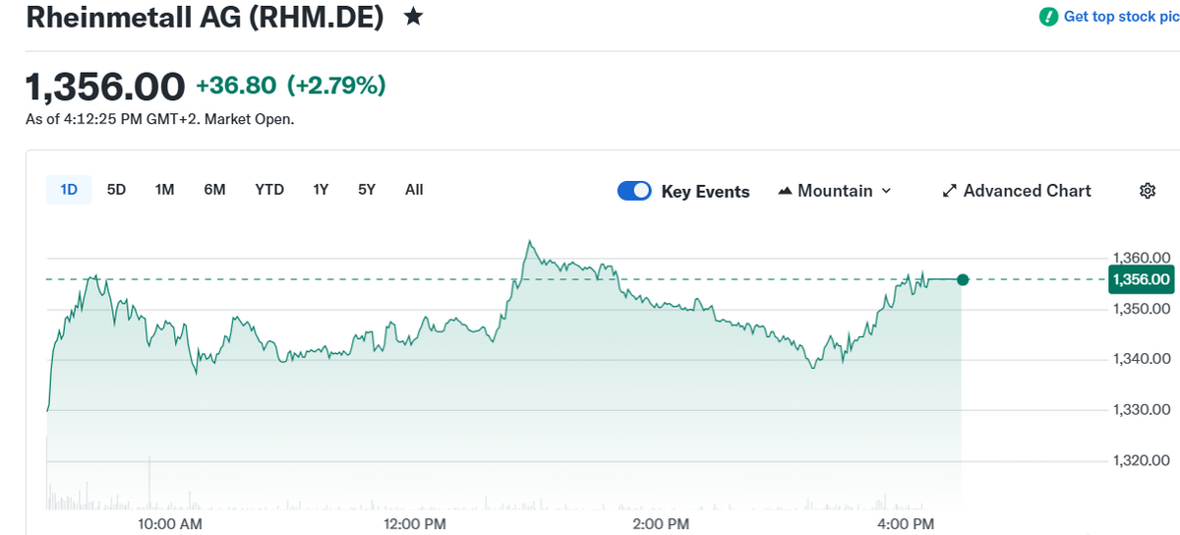1180x535 pixels.
Task: Click the Get top stock picks link
Action: click(x=1121, y=17)
